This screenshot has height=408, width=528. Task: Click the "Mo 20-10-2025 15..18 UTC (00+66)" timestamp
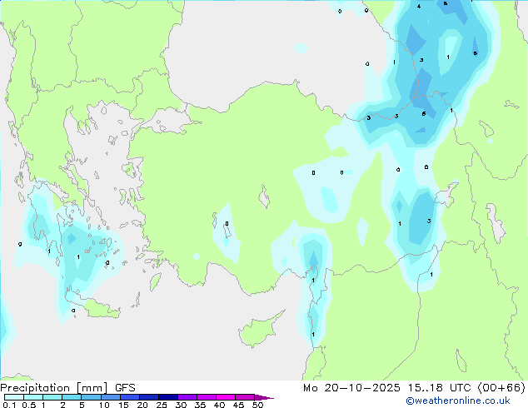tap(414, 388)
